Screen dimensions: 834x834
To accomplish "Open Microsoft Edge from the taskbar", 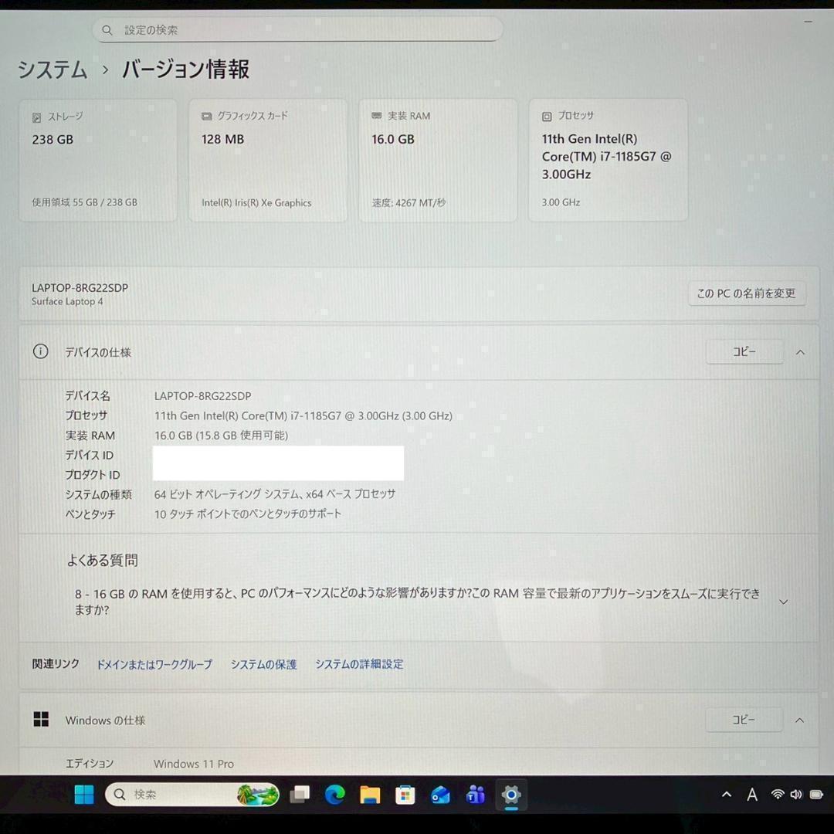I will pyautogui.click(x=335, y=795).
